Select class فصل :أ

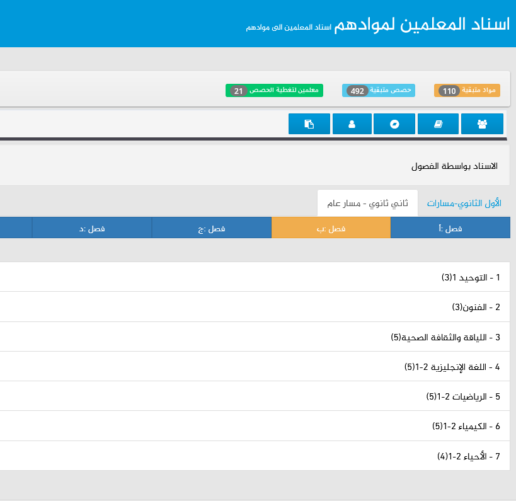pyautogui.click(x=450, y=228)
